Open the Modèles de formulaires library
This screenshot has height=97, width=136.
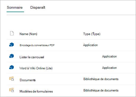click(x=36, y=91)
